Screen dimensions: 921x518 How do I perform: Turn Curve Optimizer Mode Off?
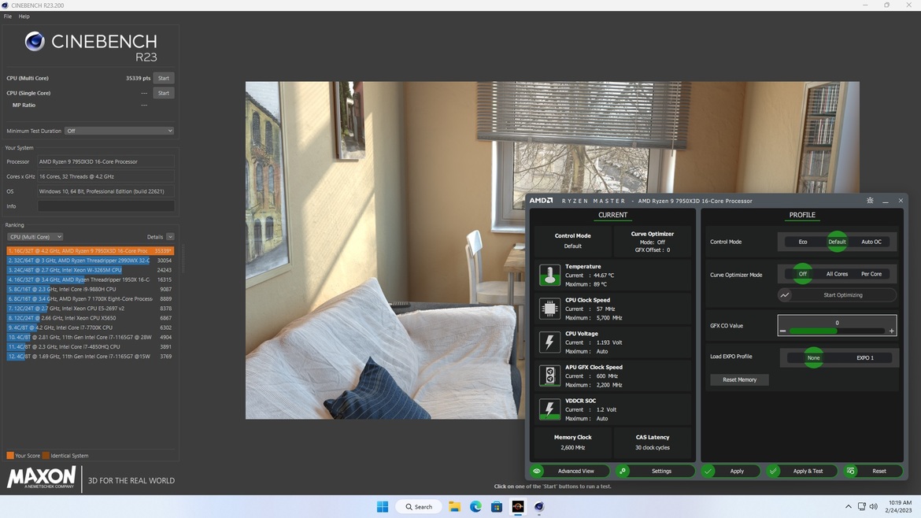point(802,274)
